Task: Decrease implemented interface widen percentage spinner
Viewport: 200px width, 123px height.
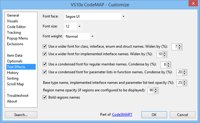Action: pos(165,56)
